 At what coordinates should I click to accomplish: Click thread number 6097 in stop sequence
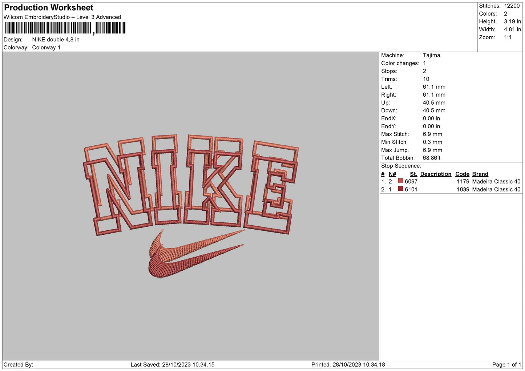click(x=411, y=182)
